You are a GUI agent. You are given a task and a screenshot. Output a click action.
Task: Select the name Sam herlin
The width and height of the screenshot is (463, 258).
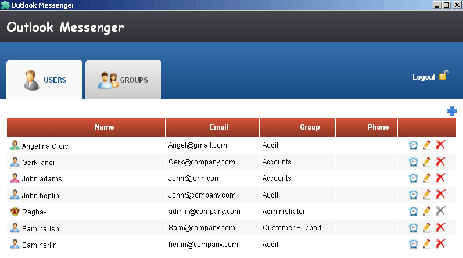click(40, 245)
